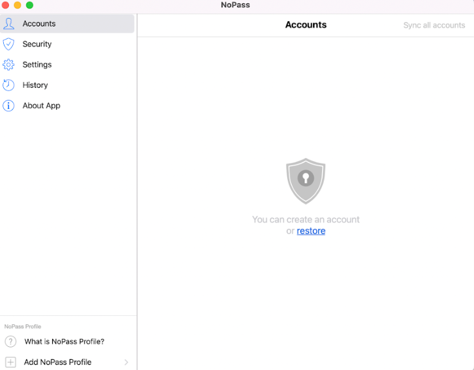Viewport: 474px width, 370px height.
Task: Follow the restore link
Action: pyautogui.click(x=311, y=231)
